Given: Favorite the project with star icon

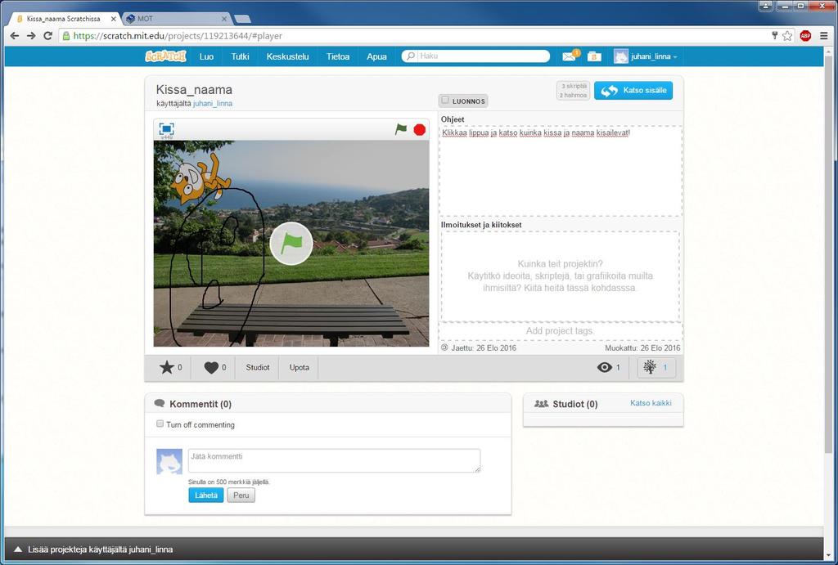Looking at the screenshot, I should [x=167, y=367].
